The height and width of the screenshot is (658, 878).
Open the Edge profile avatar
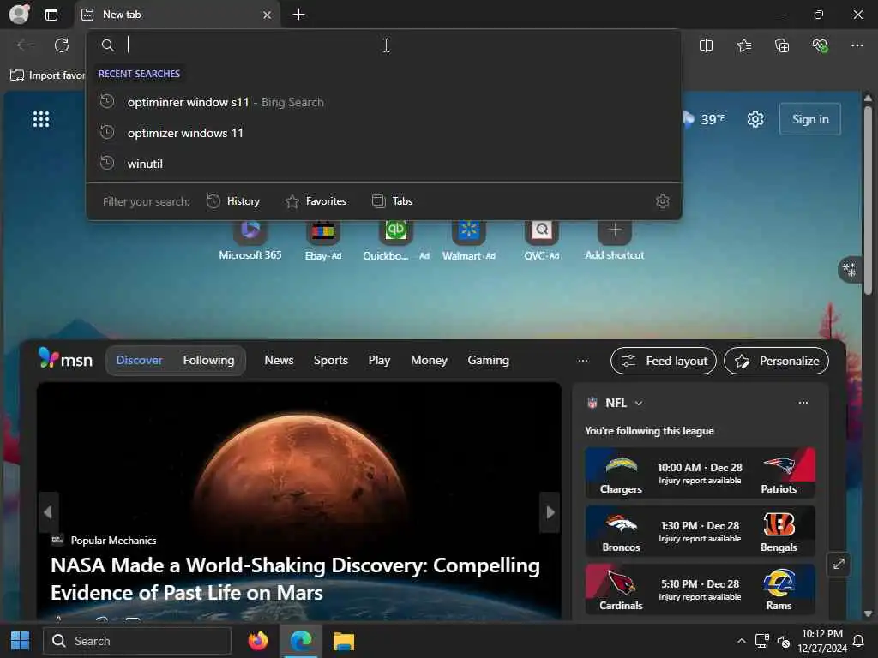pyautogui.click(x=19, y=14)
